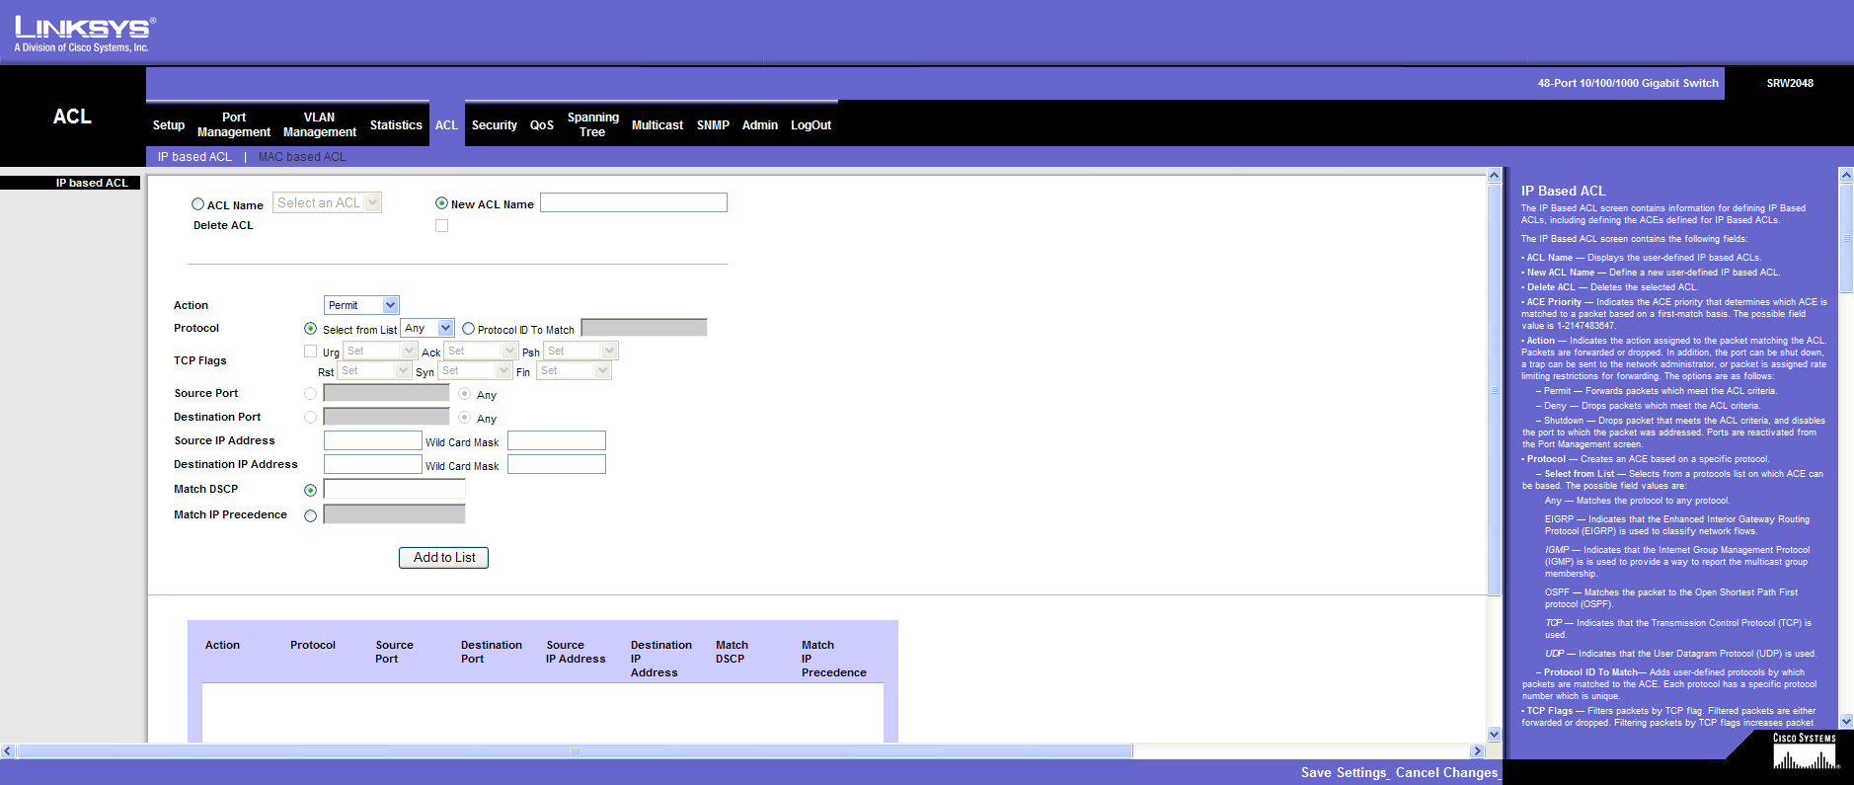Image resolution: width=1854 pixels, height=785 pixels.
Task: Open the Security tab
Action: [494, 125]
